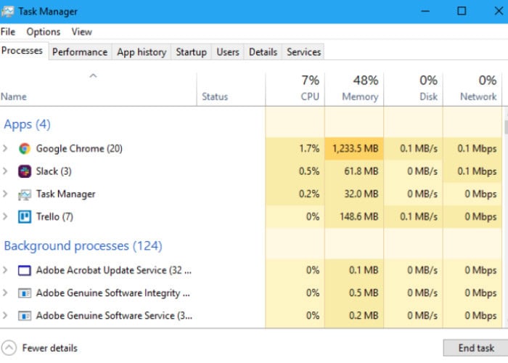The height and width of the screenshot is (363, 508).
Task: Expand the Adobe Acrobat Update Service entry
Action: tap(6, 270)
